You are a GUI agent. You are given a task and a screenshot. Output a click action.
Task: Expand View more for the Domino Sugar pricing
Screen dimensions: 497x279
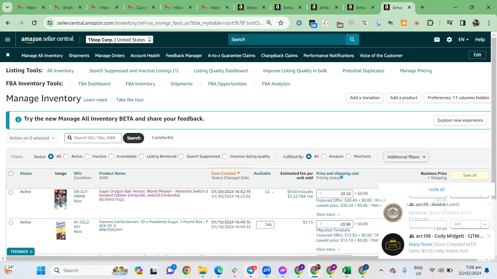328,250
